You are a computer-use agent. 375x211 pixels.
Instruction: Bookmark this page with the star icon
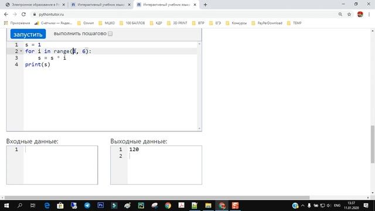pyautogui.click(x=349, y=14)
